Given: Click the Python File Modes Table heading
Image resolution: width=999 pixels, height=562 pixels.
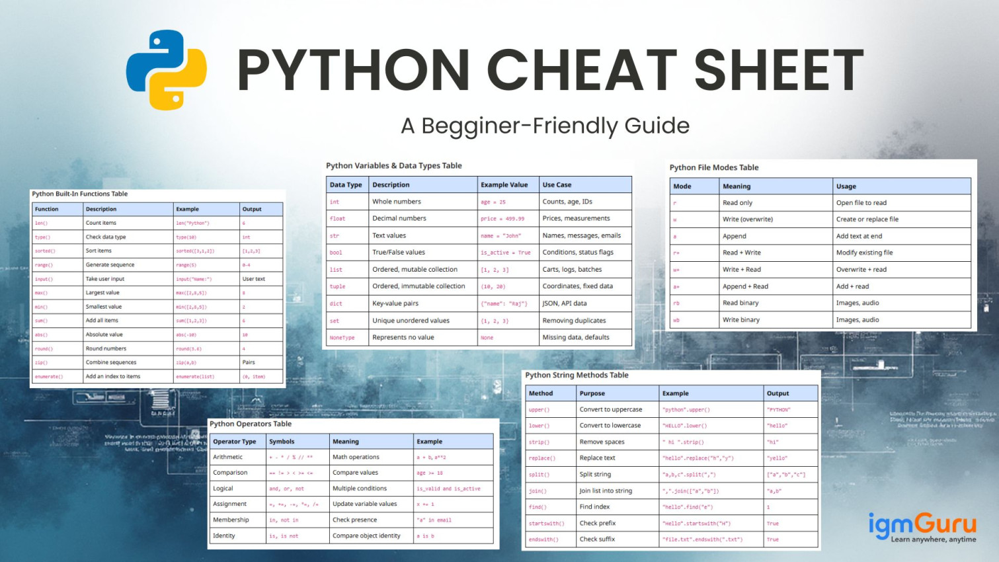Looking at the screenshot, I should click(713, 167).
